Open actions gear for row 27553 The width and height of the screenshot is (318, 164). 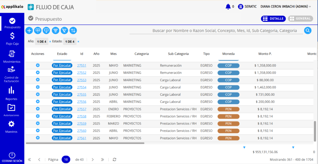[38, 80]
